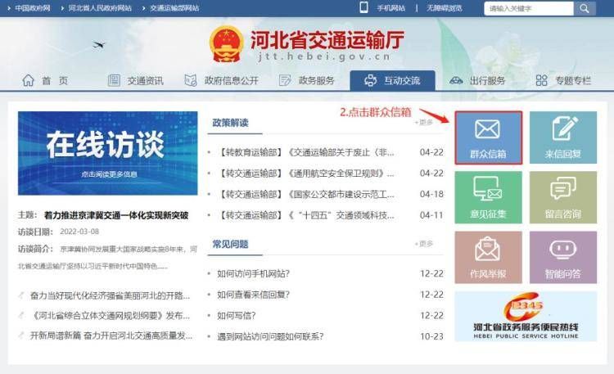Screen dimensions: 614x374
Task: Select the 政务服务 navigation tab
Action: point(307,80)
